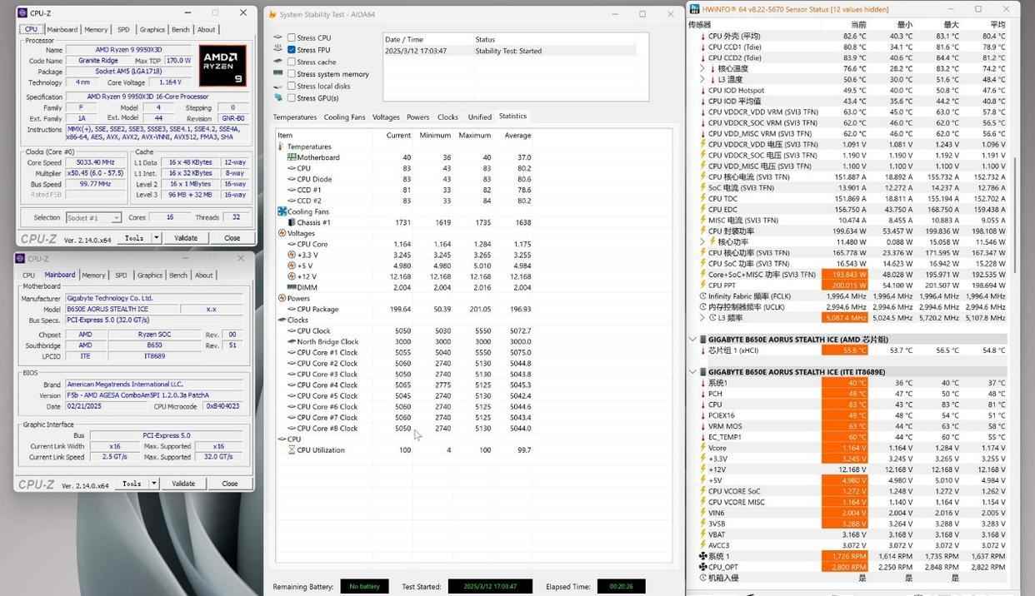Click Validate in the upper CPU-Z window

coord(186,237)
